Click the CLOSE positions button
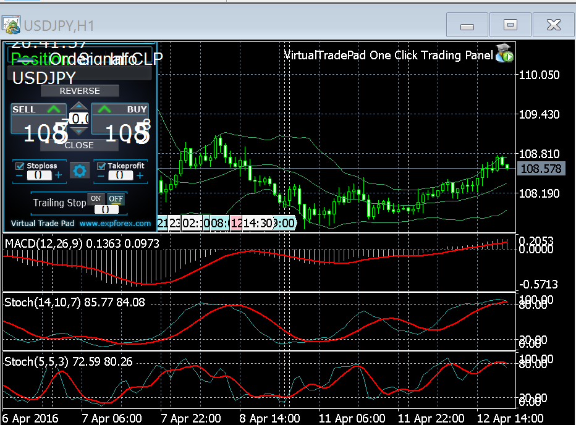 coord(79,145)
